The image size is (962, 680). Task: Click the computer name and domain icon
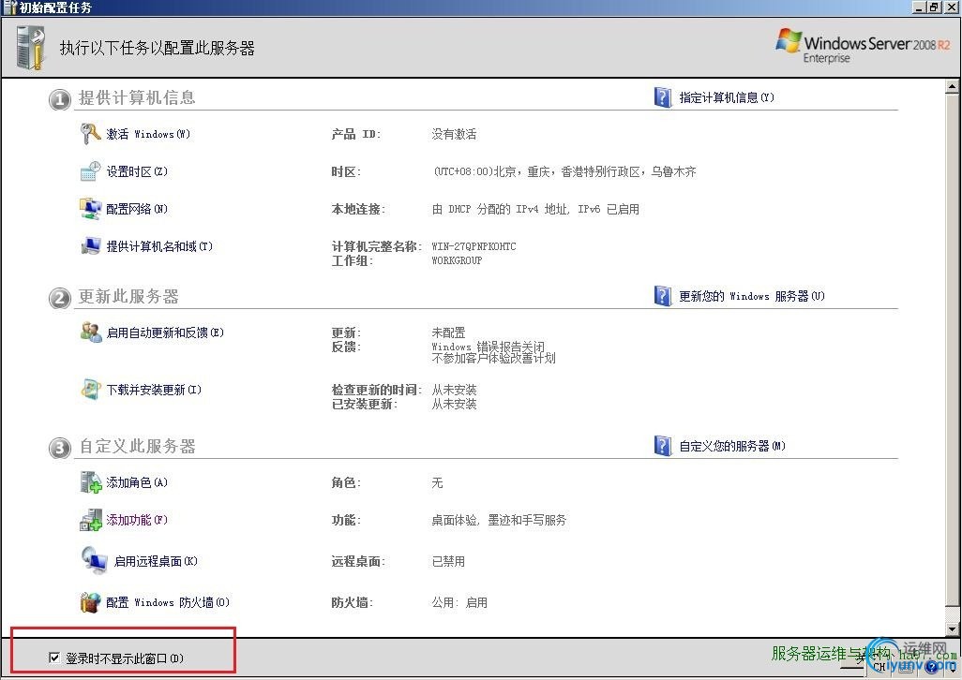tap(91, 245)
